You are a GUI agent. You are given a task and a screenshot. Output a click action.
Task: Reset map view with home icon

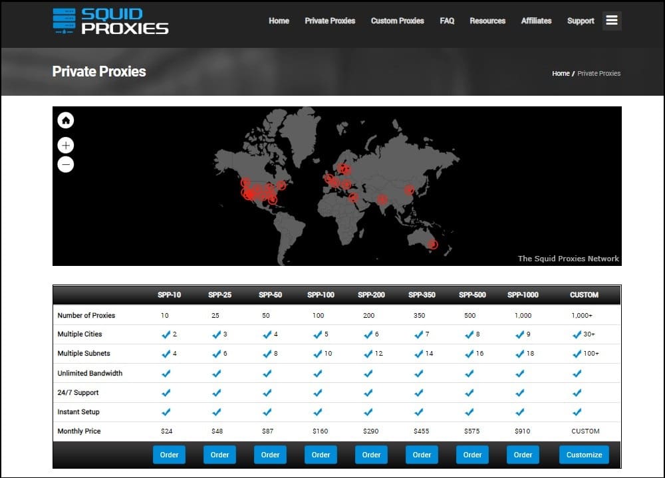pos(66,120)
